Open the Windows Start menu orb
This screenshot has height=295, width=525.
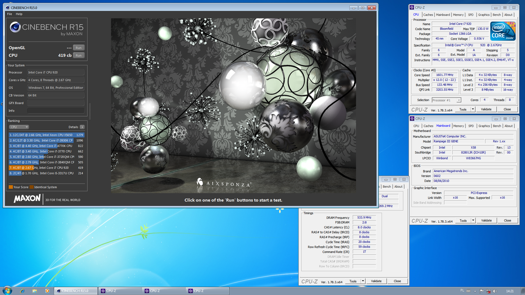click(7, 290)
